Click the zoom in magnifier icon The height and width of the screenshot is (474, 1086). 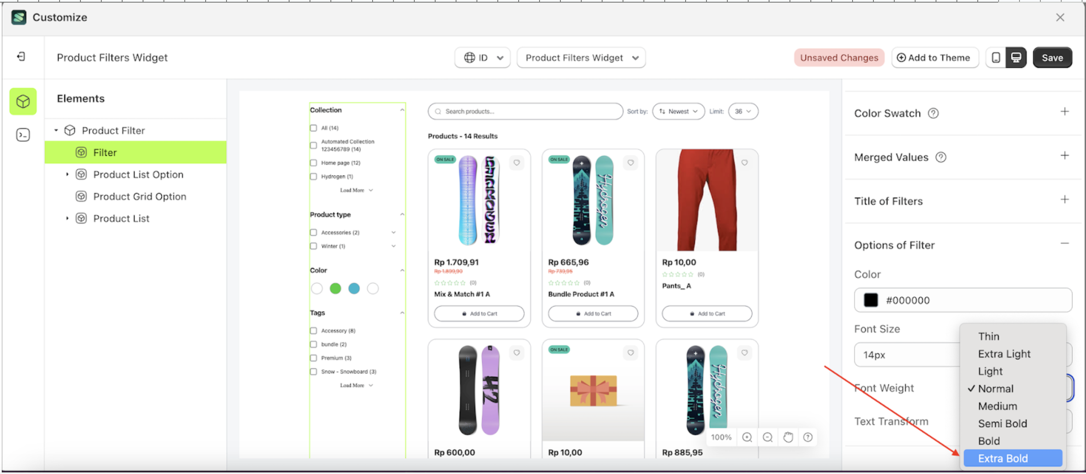click(x=747, y=437)
